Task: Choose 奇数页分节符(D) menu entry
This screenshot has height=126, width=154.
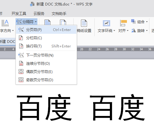Action: coord(46,80)
